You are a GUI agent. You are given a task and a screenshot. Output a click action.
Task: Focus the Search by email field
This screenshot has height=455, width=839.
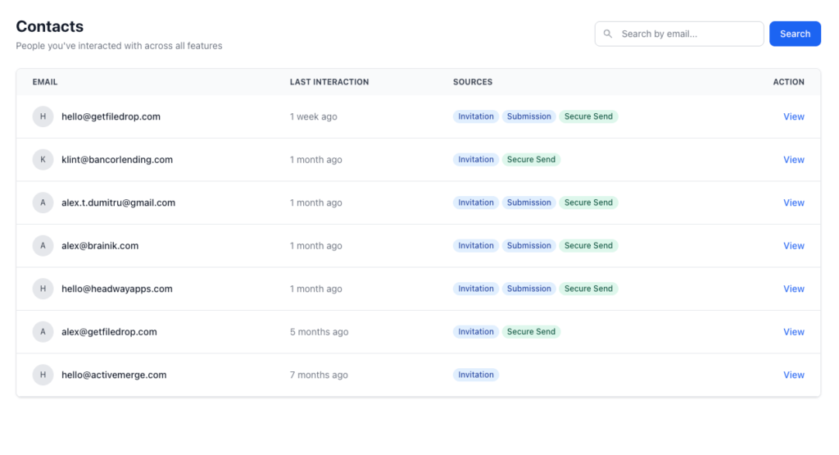pos(679,34)
